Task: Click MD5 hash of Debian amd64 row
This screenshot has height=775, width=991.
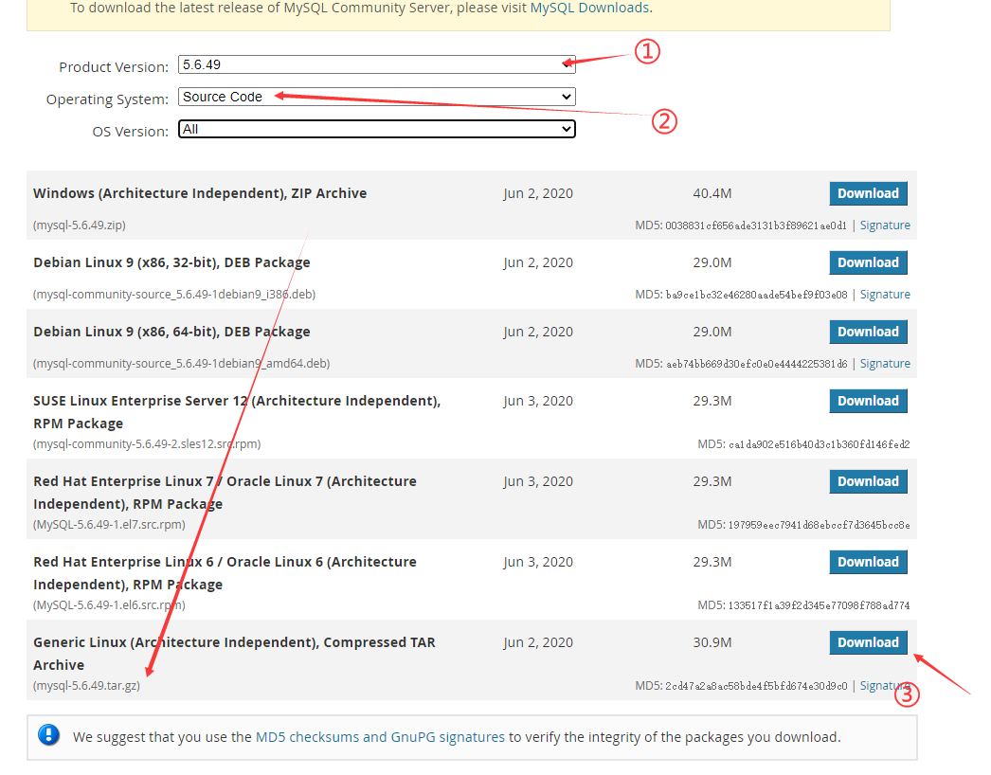Action: click(756, 364)
